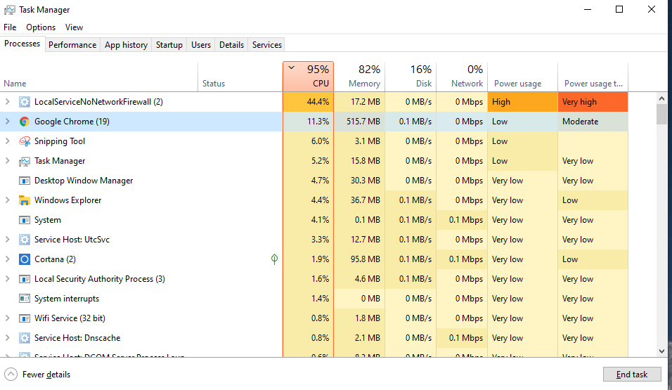
Task: Switch to the Startup tab
Action: pyautogui.click(x=169, y=45)
